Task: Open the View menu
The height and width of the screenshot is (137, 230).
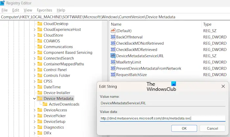Action: (x=28, y=10)
